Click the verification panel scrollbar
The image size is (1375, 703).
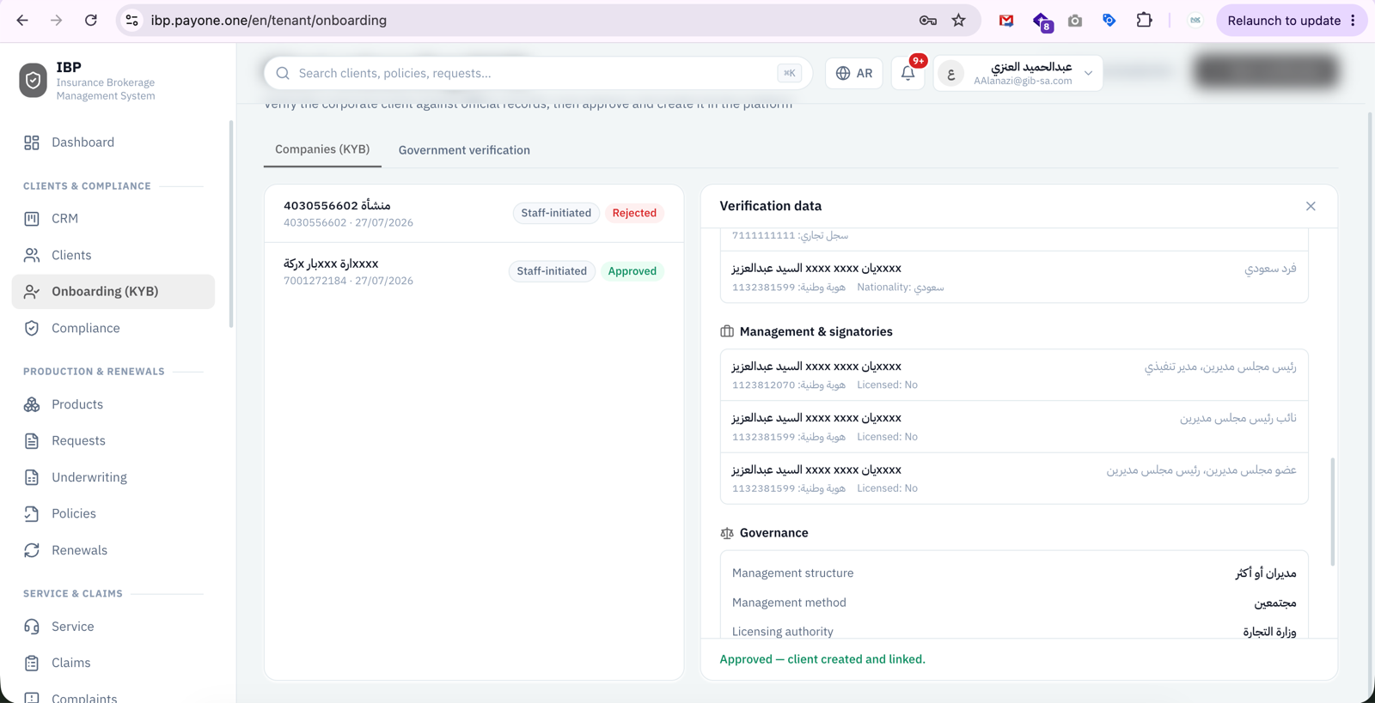coord(1333,512)
